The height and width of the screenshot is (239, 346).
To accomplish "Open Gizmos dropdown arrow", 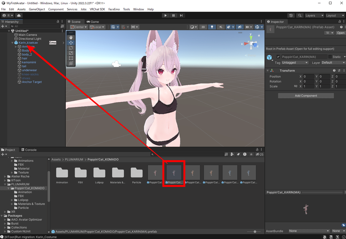I will click(x=262, y=27).
